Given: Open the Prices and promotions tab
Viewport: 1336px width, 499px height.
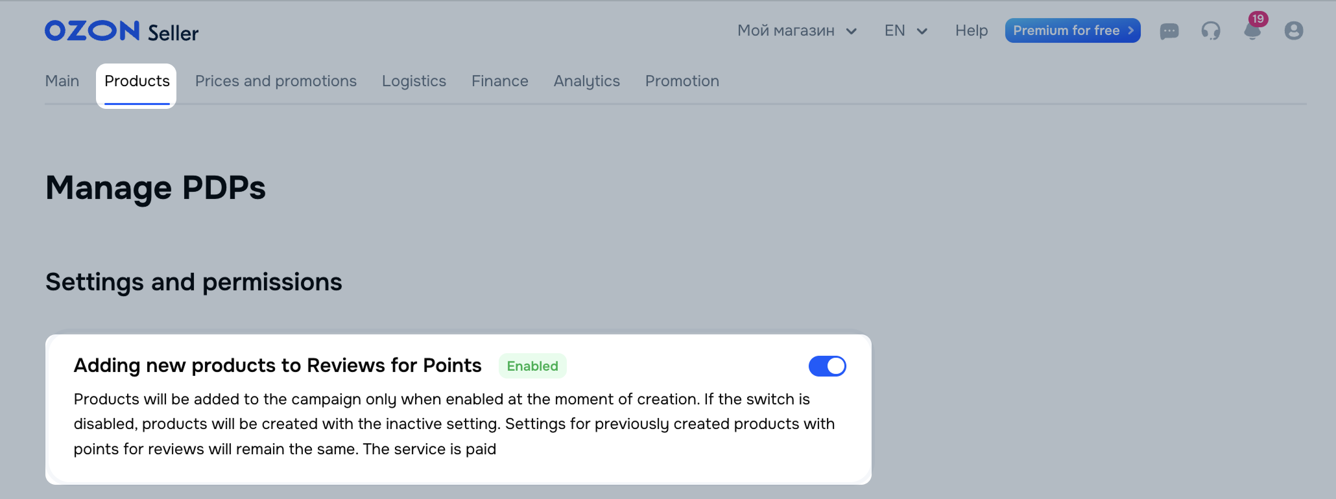Looking at the screenshot, I should pos(276,81).
